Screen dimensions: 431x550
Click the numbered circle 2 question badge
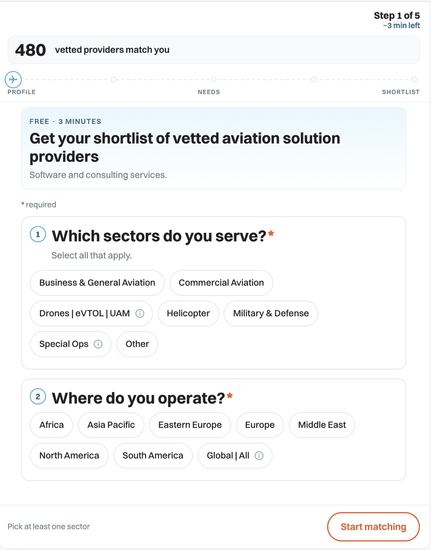pyautogui.click(x=38, y=397)
